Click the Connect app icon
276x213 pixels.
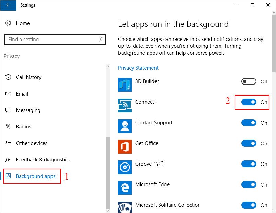[125, 105]
